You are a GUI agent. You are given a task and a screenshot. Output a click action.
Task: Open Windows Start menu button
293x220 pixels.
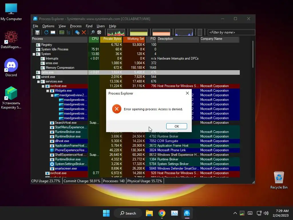[106, 213]
